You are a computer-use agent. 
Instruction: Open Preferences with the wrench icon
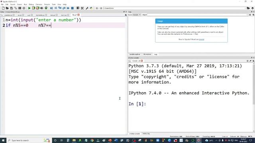[x=87, y=8]
